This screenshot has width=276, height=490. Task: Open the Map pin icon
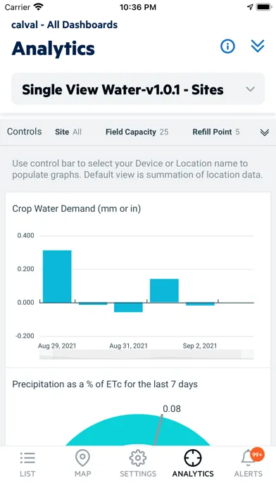pos(82,458)
